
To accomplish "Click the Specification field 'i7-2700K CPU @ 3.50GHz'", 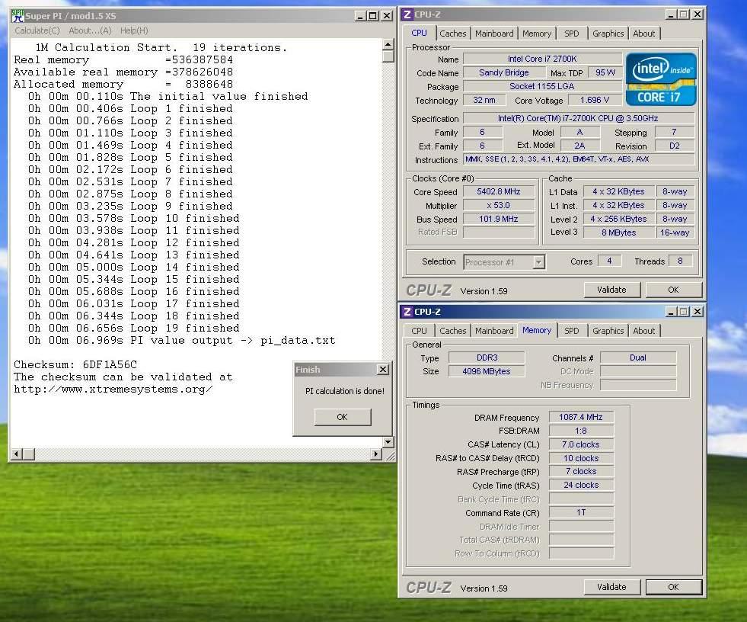I will [579, 118].
